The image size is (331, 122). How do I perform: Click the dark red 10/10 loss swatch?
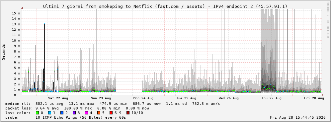(128, 113)
